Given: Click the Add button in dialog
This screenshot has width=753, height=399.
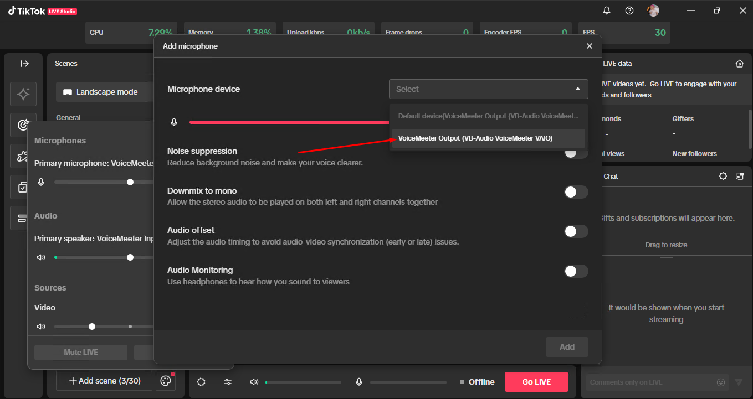Looking at the screenshot, I should [x=567, y=347].
